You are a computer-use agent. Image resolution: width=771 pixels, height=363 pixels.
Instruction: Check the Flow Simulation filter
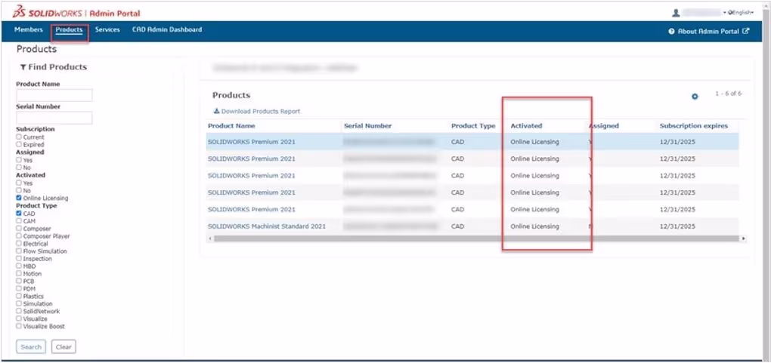click(19, 251)
